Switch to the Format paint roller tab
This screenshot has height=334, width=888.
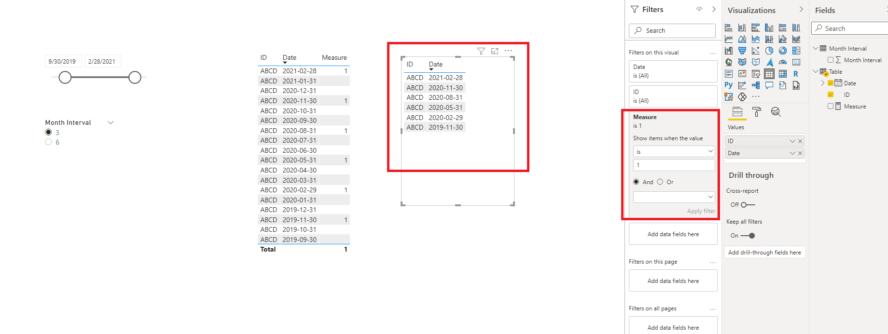click(757, 112)
